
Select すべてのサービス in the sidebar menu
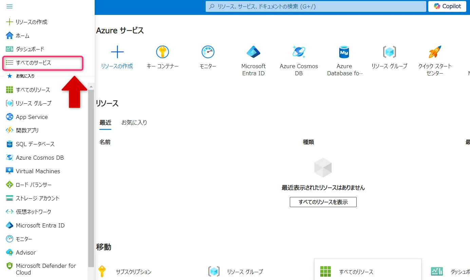[x=43, y=63]
